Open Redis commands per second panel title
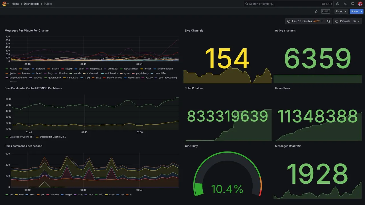365x205 pixels. click(23, 146)
